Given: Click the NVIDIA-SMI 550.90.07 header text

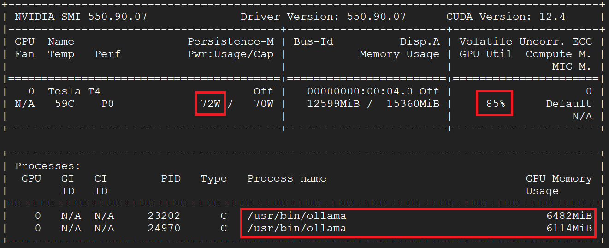Looking at the screenshot, I should coord(81,17).
